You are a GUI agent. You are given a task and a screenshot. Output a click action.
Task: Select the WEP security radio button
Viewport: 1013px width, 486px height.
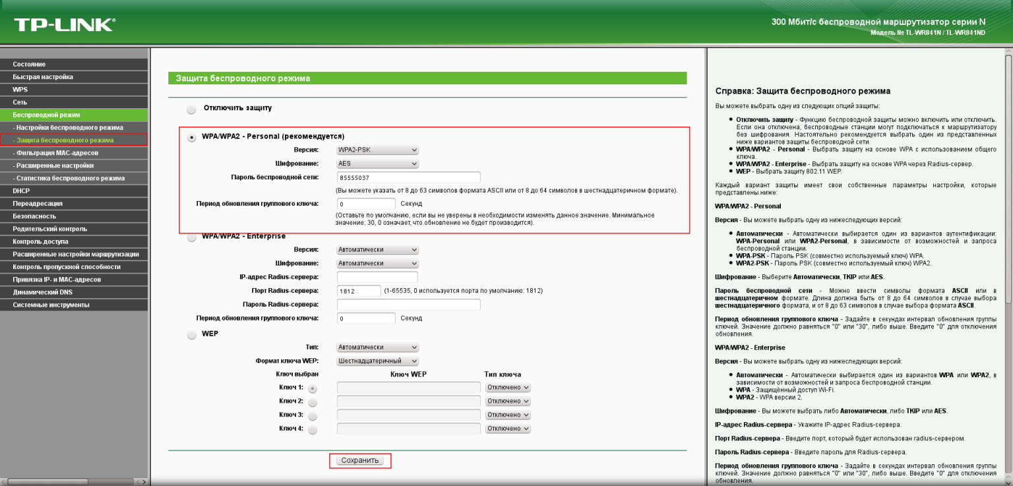(x=191, y=334)
